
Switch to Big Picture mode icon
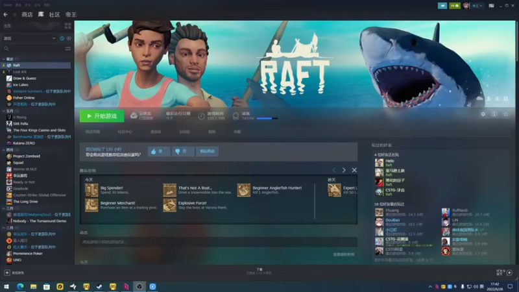click(492, 6)
